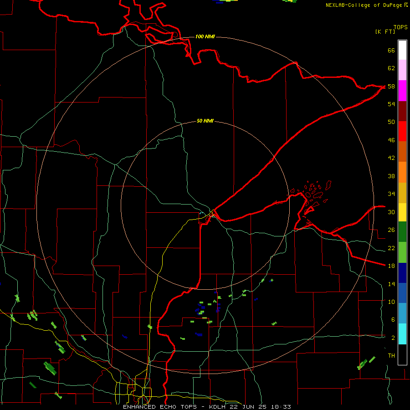Click the [K FT] units label
This screenshot has height=410, width=410.
coord(385,31)
